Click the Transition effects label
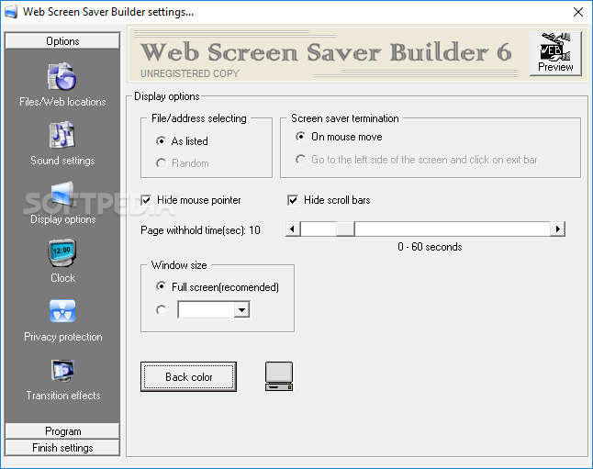 (63, 396)
